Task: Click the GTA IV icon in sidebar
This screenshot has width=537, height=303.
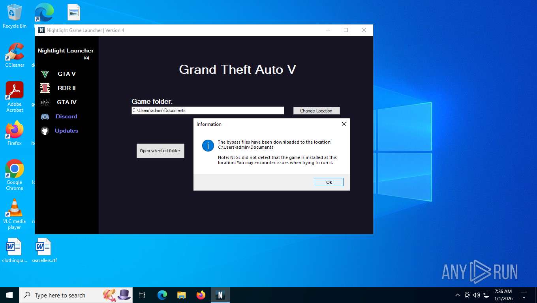Action: pos(45,102)
